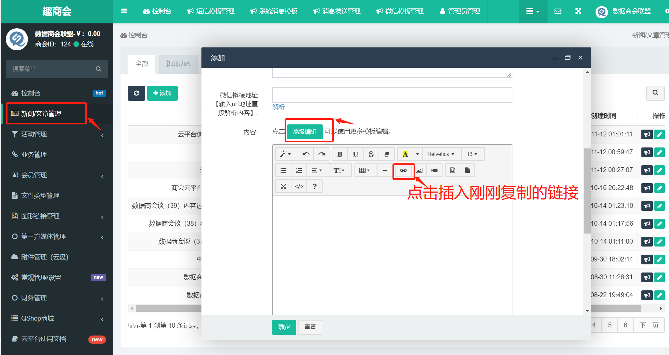Click the yellow text highlight color button

point(405,154)
